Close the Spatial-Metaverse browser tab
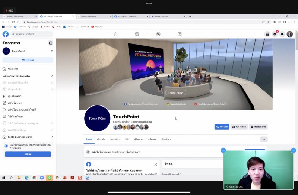Image resolution: width=298 pixels, height=195 pixels. tap(110, 16)
